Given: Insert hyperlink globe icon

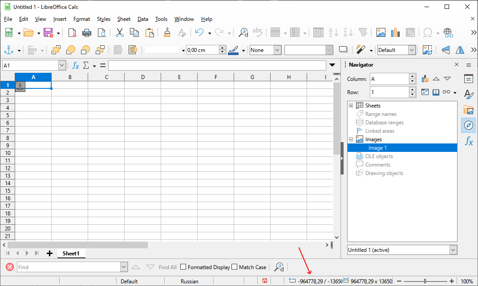Looking at the screenshot, I should click(x=448, y=32).
